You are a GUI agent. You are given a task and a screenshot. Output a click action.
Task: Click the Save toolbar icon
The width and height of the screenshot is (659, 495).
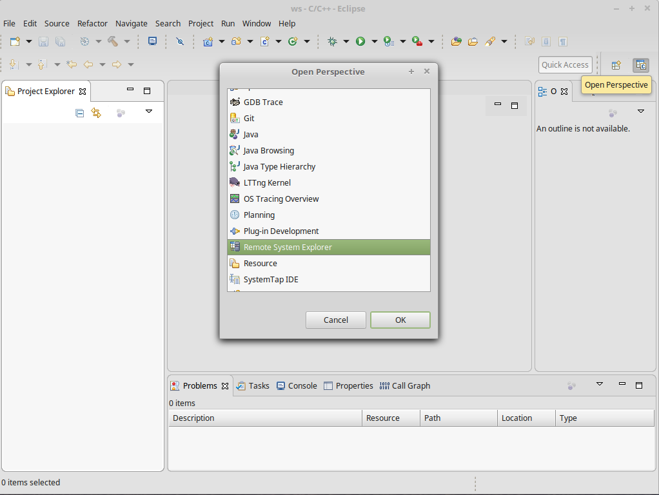tap(43, 41)
